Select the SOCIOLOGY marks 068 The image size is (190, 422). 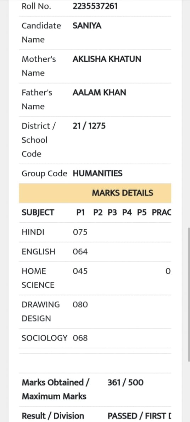[80, 338]
